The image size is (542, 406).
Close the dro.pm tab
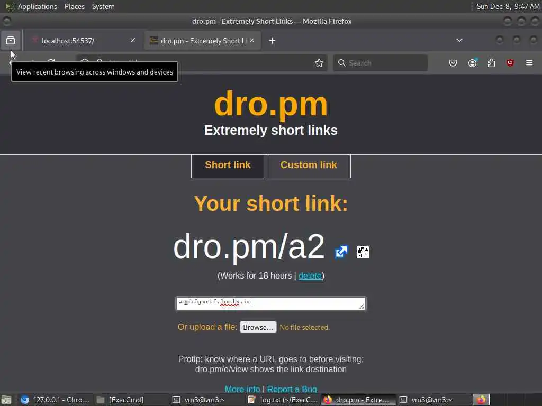click(x=252, y=40)
